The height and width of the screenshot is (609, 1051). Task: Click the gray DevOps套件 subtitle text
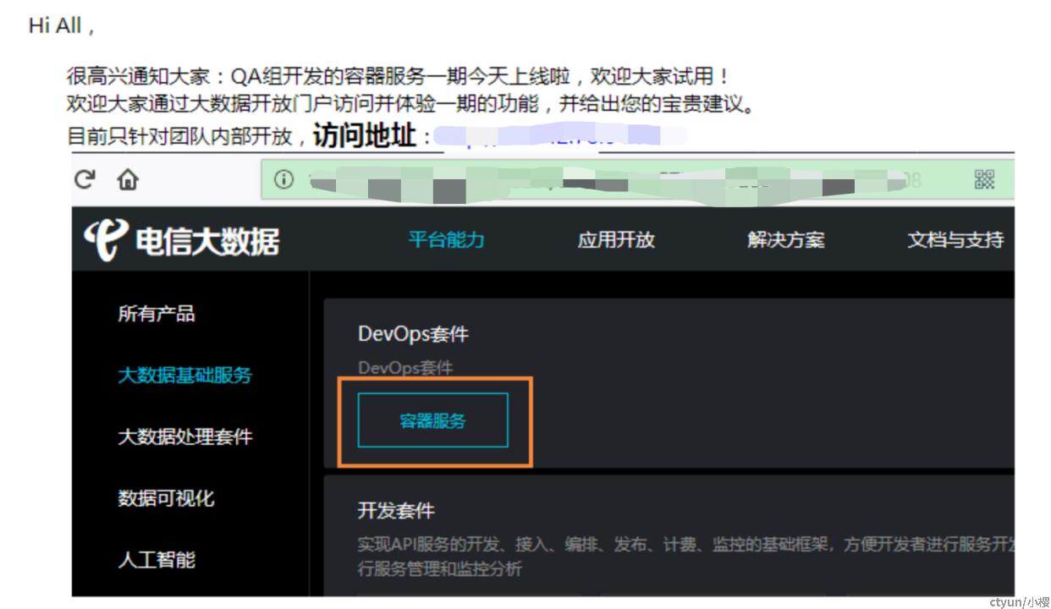405,368
